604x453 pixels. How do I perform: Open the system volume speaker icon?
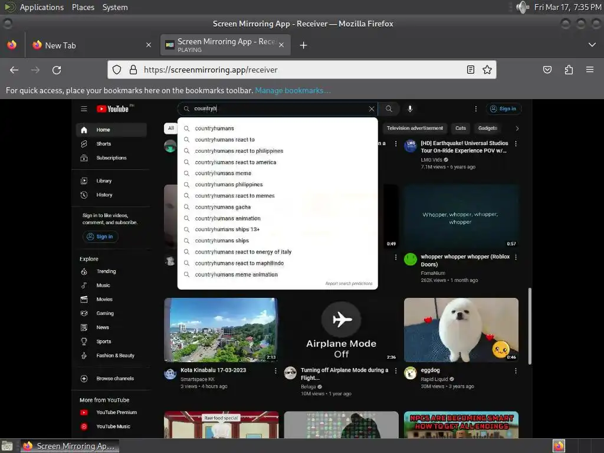pos(523,7)
